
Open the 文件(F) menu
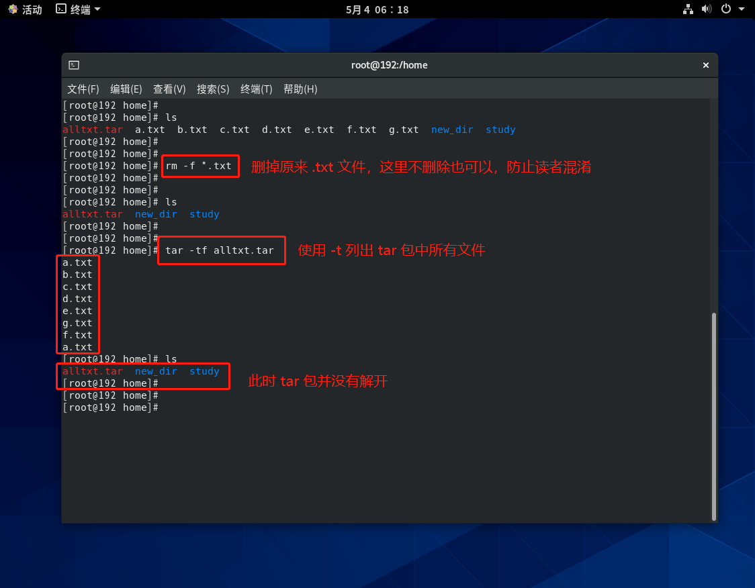83,89
